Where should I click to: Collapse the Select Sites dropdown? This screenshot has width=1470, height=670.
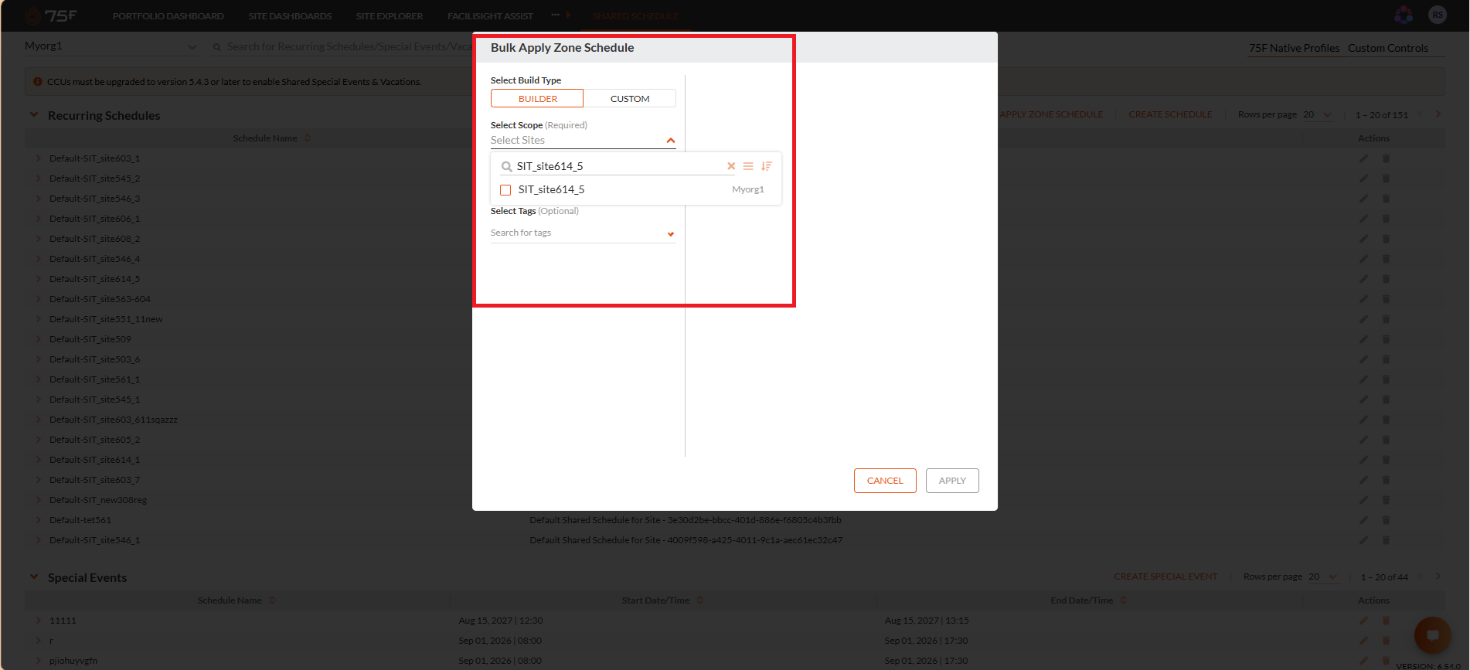670,141
